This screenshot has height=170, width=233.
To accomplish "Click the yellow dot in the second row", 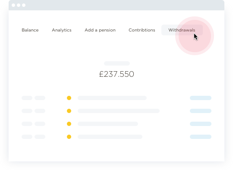I will coord(69,111).
